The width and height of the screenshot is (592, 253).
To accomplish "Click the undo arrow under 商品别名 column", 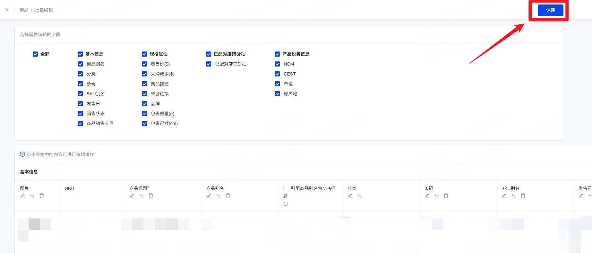I will pos(218,196).
